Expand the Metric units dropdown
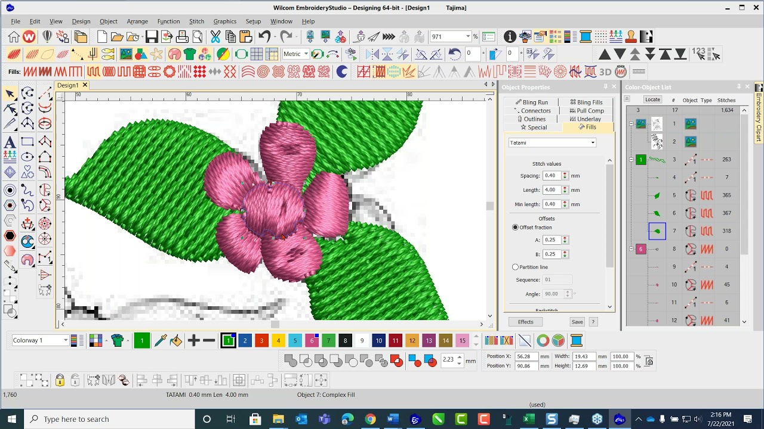The width and height of the screenshot is (764, 429). click(x=295, y=54)
